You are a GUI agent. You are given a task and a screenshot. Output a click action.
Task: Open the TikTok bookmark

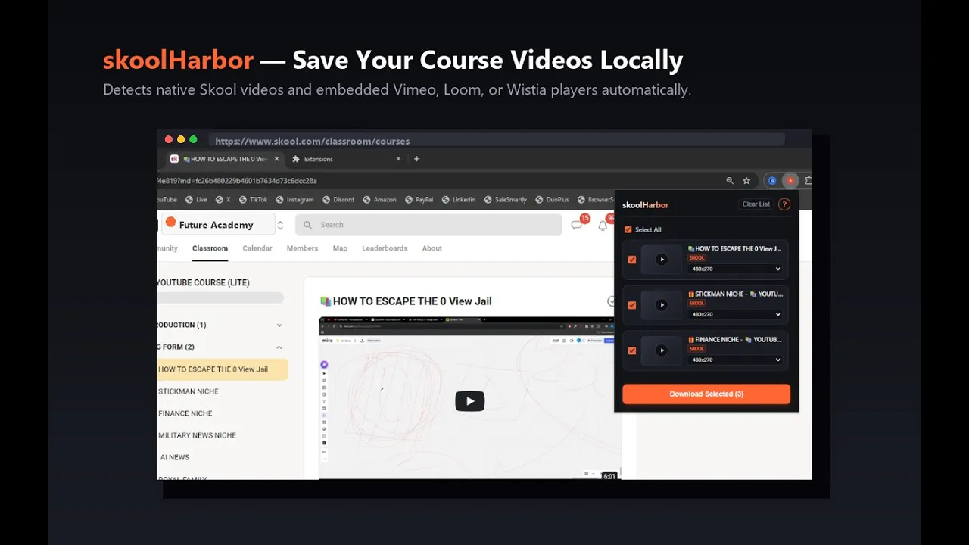[x=254, y=200]
